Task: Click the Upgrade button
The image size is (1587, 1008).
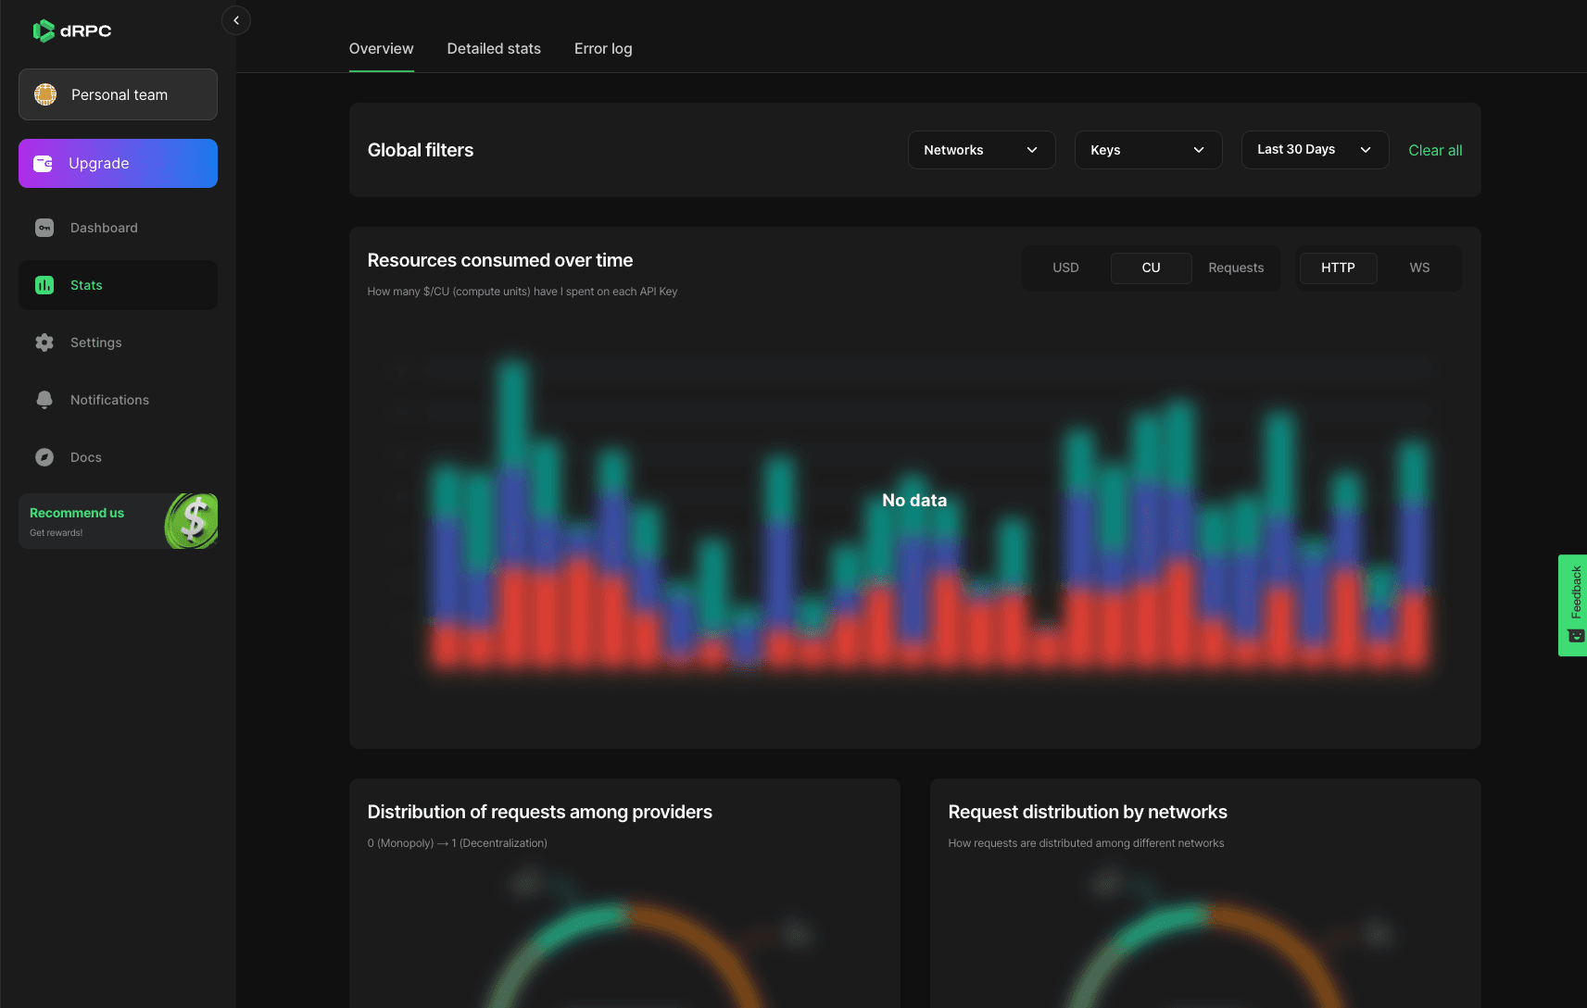Action: coord(118,164)
